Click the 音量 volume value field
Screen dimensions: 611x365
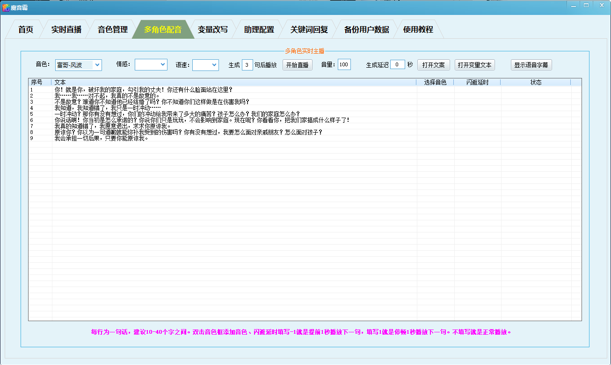(x=343, y=64)
